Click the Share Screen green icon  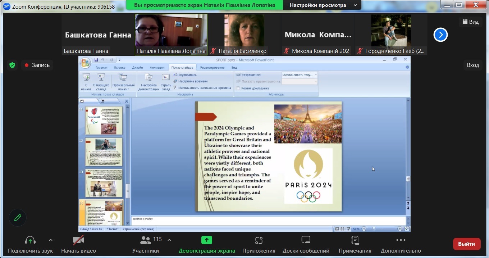click(x=206, y=240)
